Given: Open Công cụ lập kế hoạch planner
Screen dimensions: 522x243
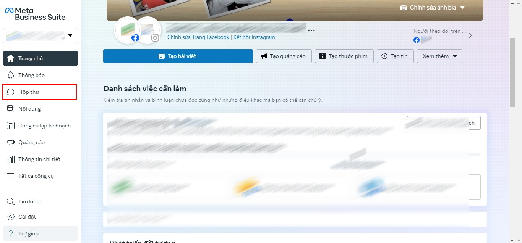Looking at the screenshot, I should [44, 126].
